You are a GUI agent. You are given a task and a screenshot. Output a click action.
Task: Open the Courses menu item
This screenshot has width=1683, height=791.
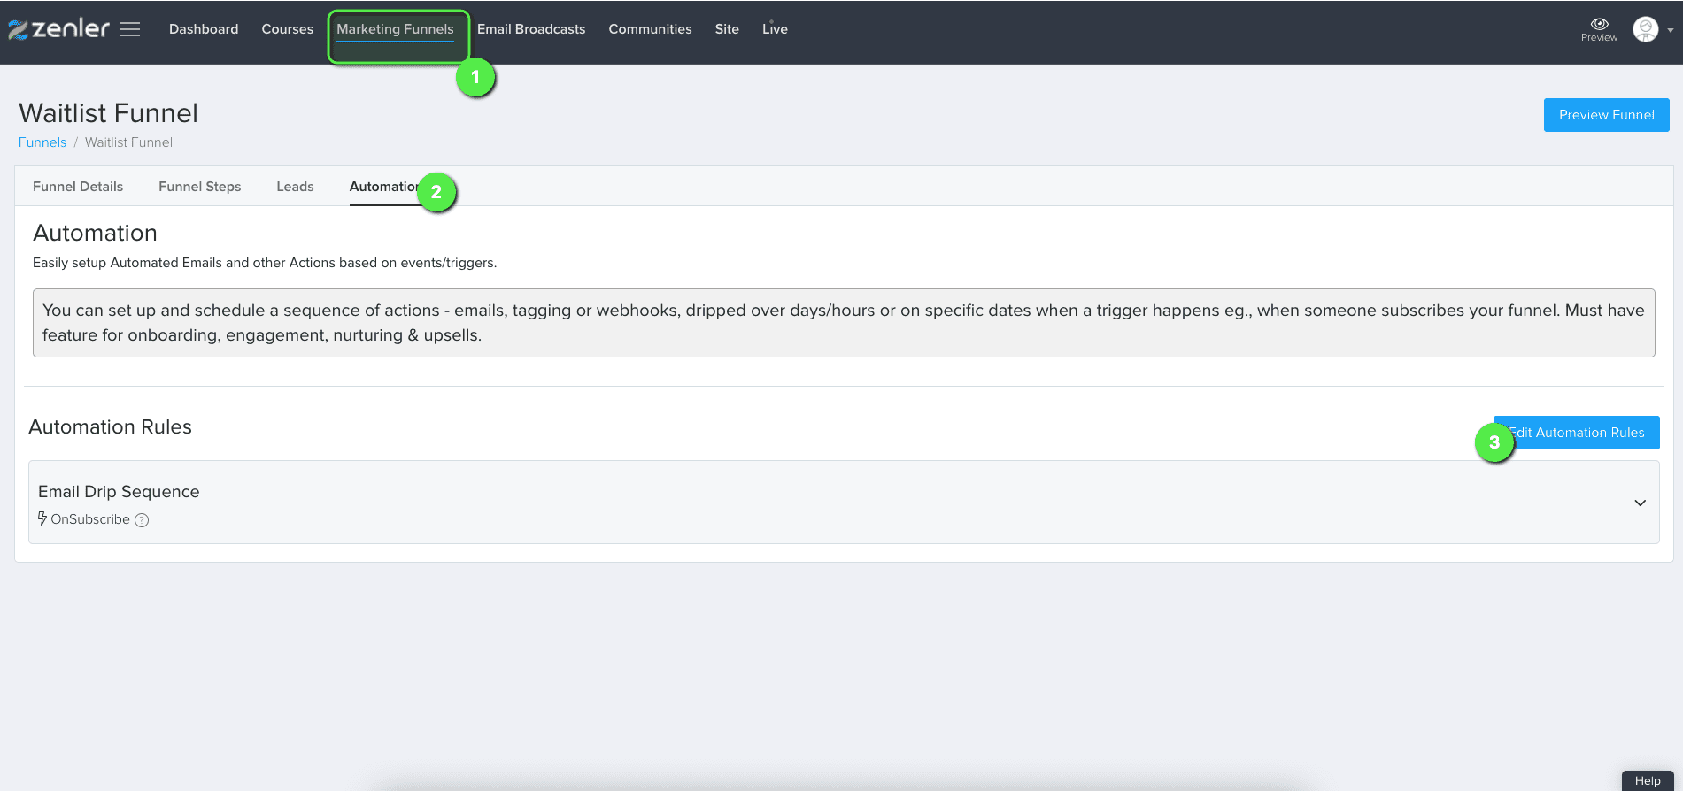287,29
